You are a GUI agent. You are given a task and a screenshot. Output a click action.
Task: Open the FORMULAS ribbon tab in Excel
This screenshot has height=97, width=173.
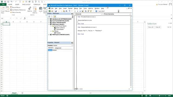click(37, 4)
